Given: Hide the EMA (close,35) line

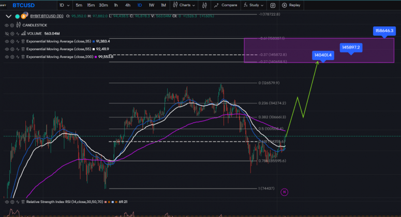Looking at the screenshot, I should tap(7, 41).
